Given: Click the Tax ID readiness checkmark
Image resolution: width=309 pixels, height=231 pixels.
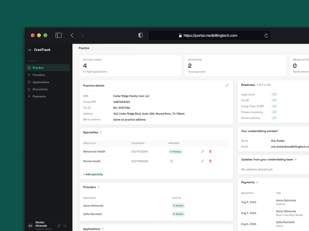Looking at the screenshot, I should pyautogui.click(x=274, y=100).
